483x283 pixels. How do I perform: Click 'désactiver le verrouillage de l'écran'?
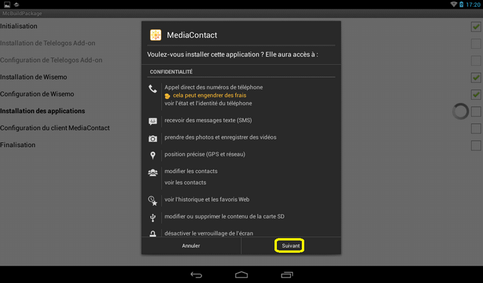tap(209, 233)
